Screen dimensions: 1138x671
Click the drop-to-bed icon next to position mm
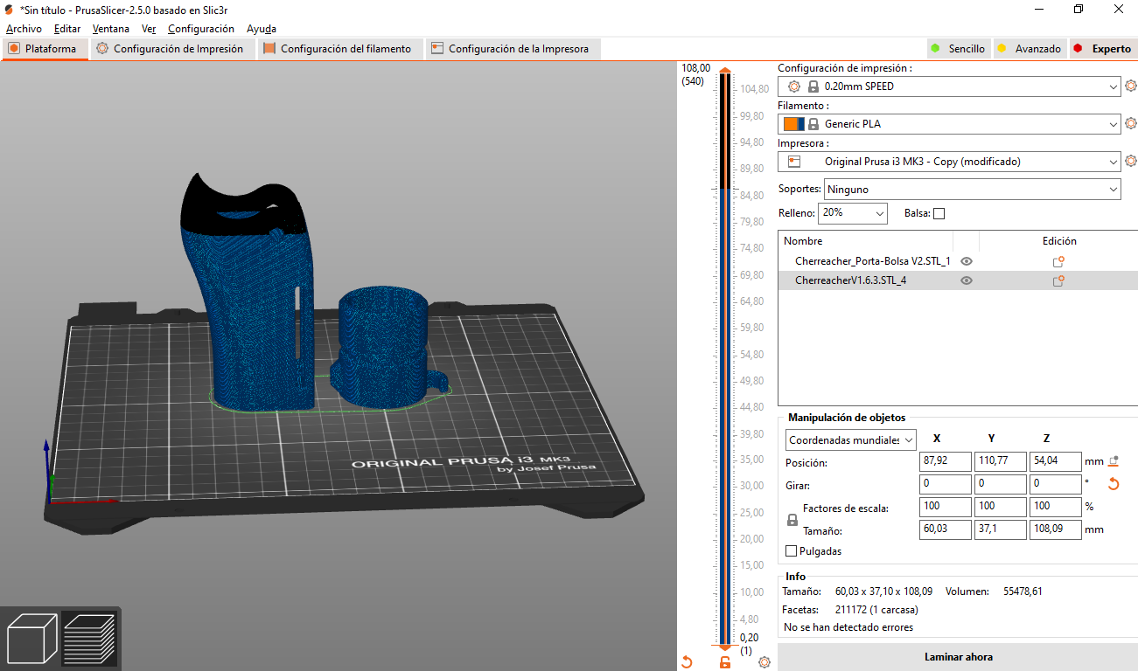pyautogui.click(x=1114, y=461)
